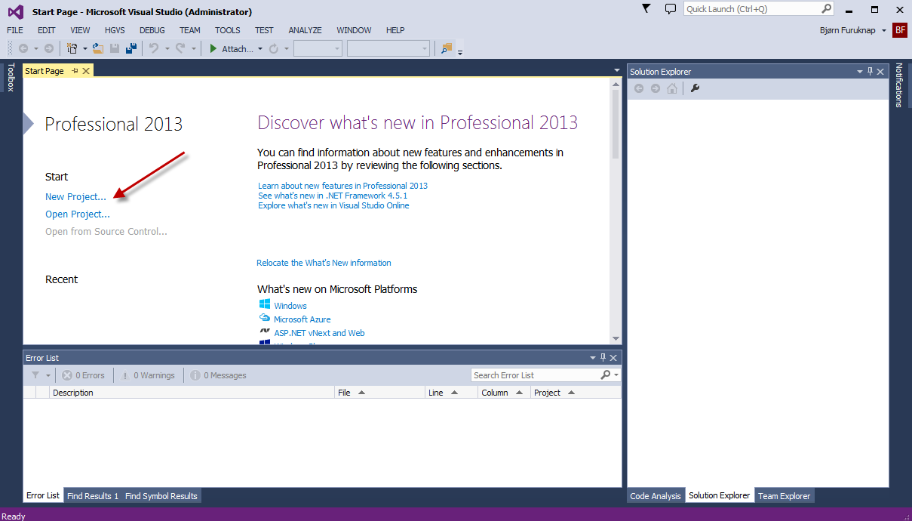Open Solution Explorer window position menu
This screenshot has height=521, width=912.
click(859, 72)
